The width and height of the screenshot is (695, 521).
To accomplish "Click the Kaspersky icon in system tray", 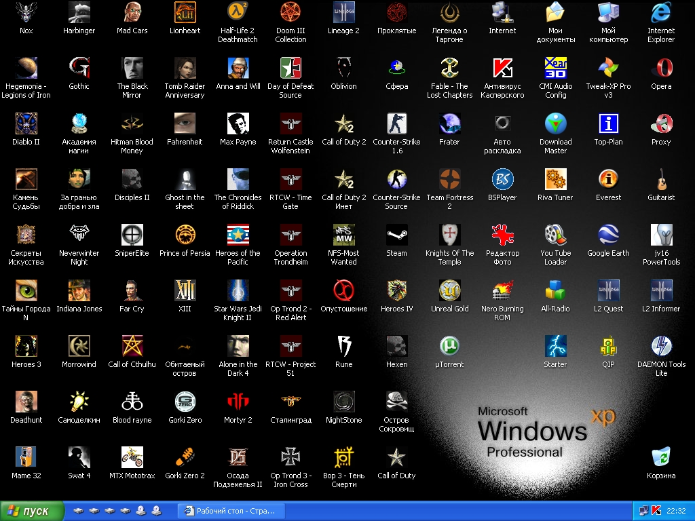I will (x=656, y=511).
